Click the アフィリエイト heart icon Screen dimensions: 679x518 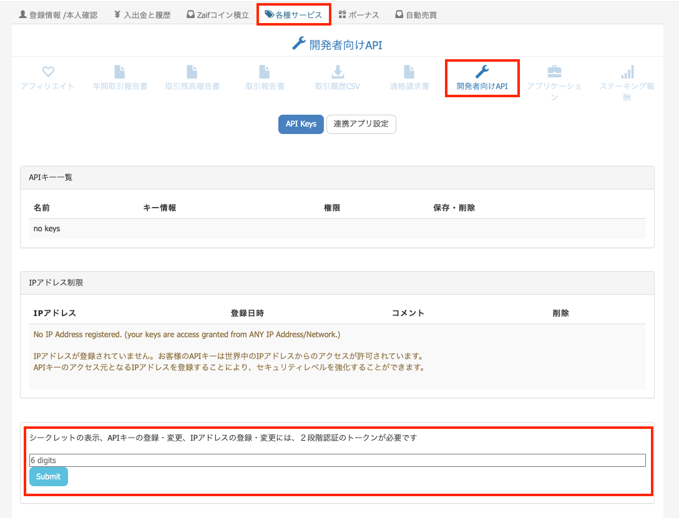pos(47,72)
